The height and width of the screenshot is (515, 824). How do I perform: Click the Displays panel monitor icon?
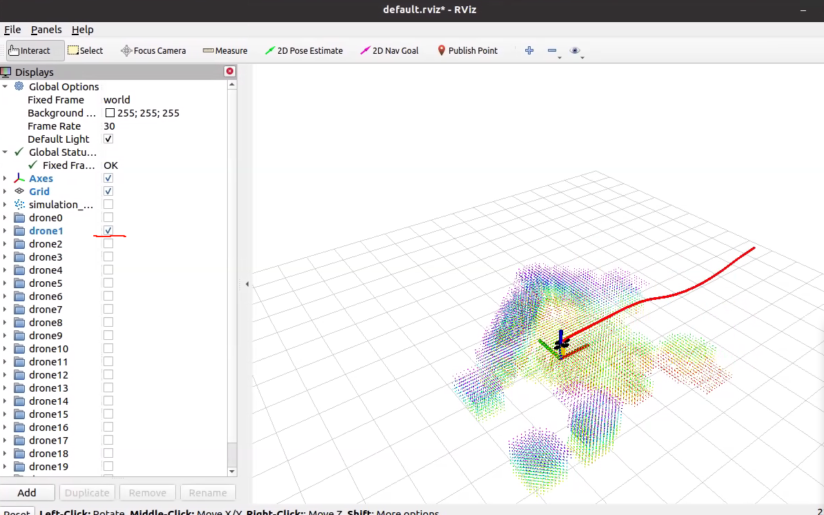point(6,72)
